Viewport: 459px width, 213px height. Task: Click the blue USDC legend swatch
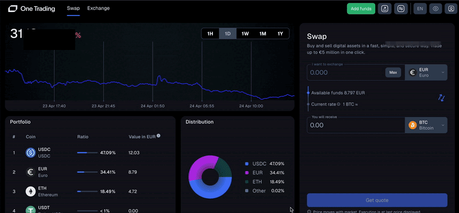coord(247,164)
